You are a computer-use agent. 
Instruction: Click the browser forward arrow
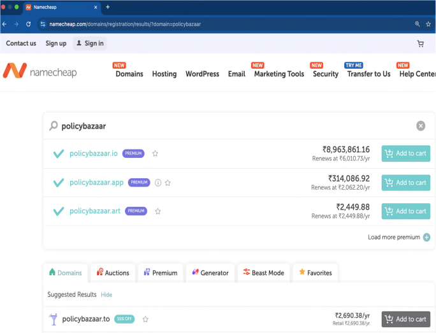[16, 24]
